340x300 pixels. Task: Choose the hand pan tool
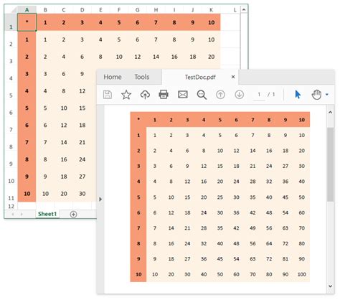pos(316,95)
